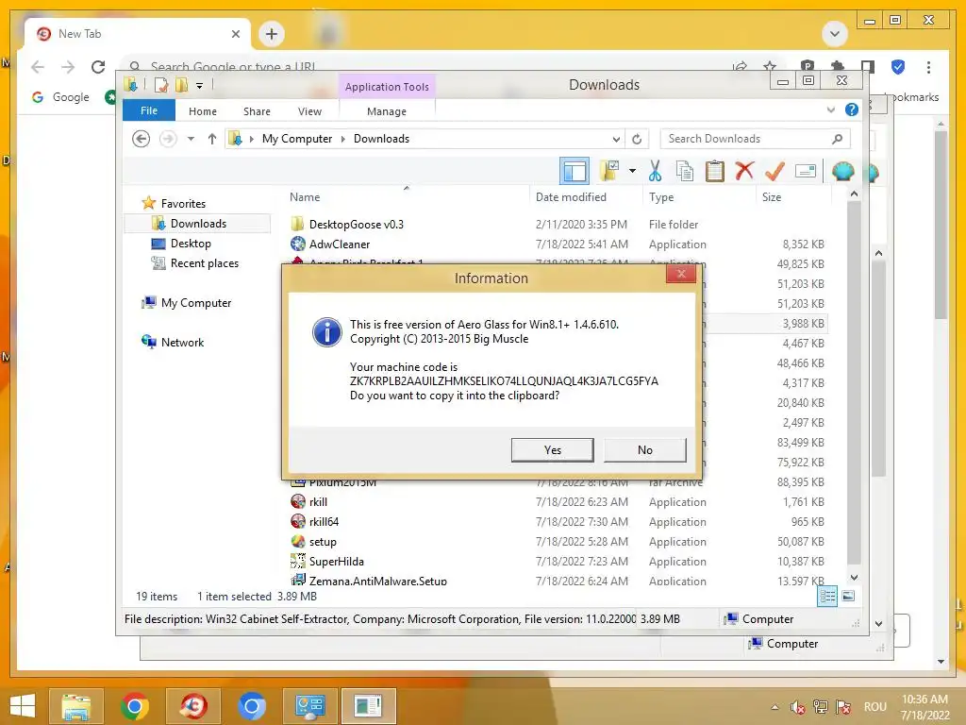
Task: Select the Zemana.AntiMalware.Setup file
Action: (x=377, y=581)
